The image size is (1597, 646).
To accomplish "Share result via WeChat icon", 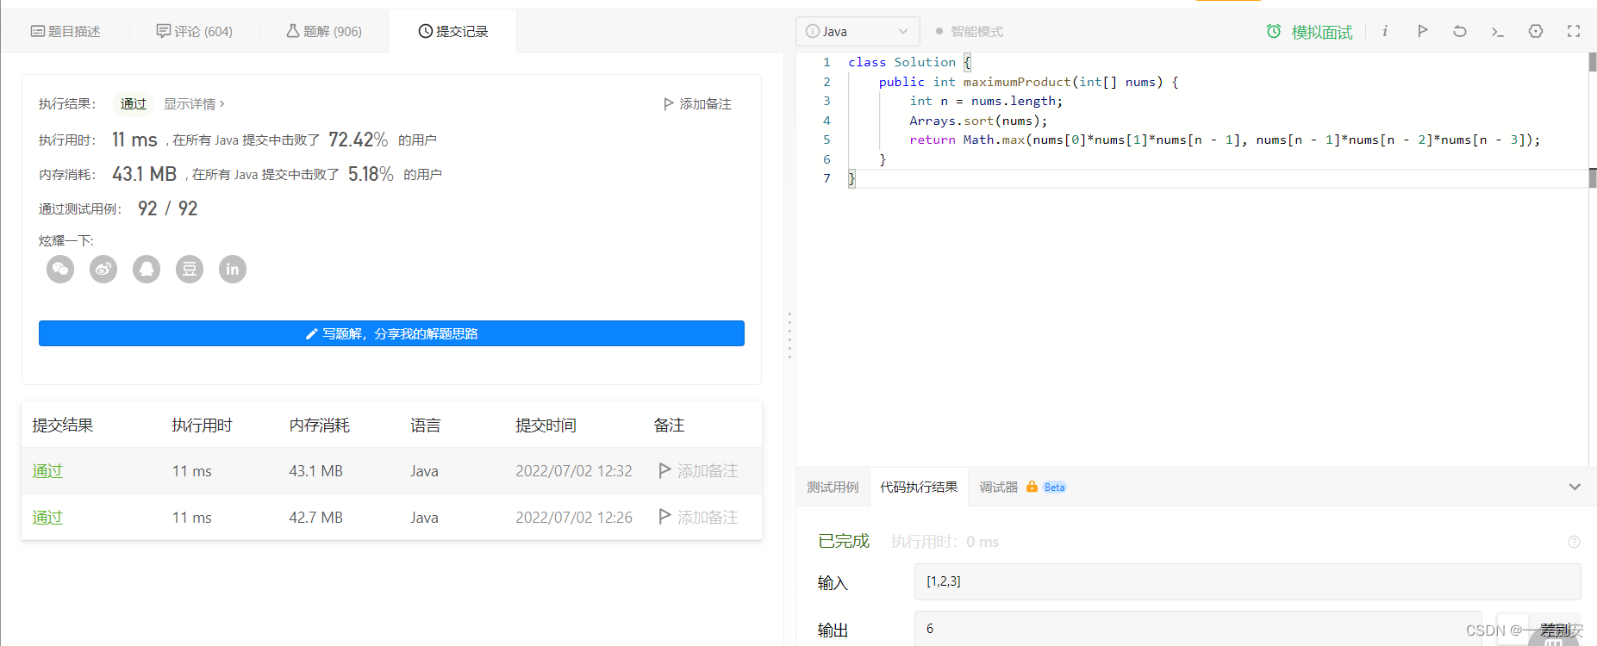I will 60,270.
